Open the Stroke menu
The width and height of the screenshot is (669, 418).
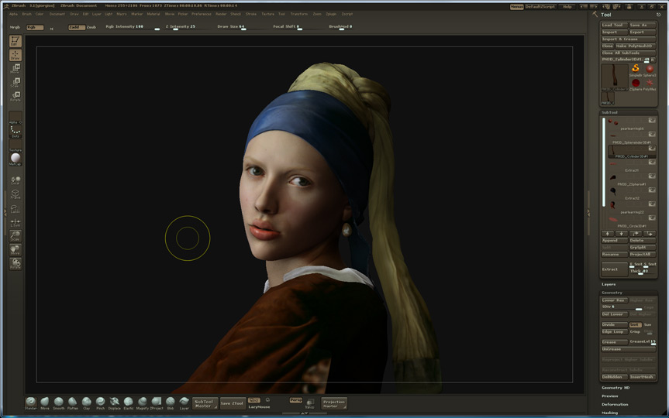[x=251, y=14]
